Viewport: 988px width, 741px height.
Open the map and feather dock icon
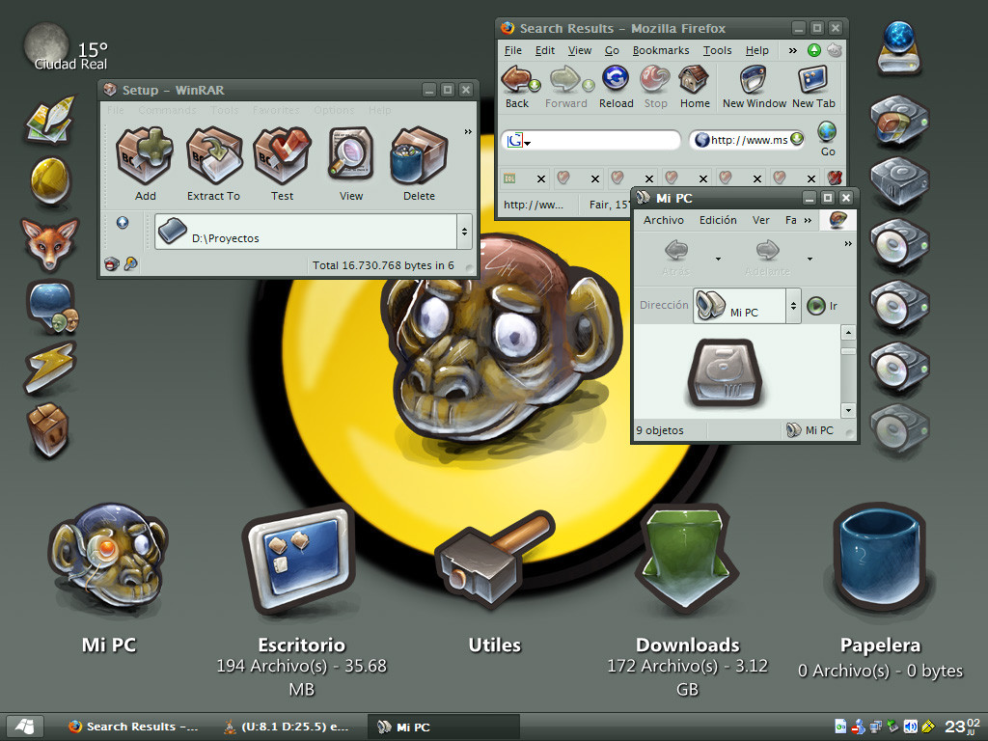(x=50, y=120)
